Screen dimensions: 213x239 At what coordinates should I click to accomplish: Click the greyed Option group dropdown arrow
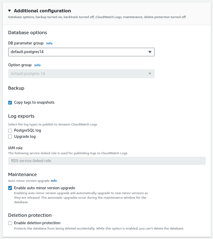[150, 74]
